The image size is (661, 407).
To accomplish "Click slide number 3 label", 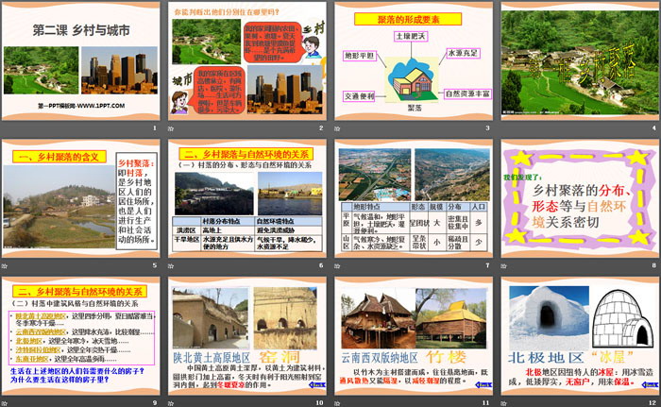I will (488, 127).
